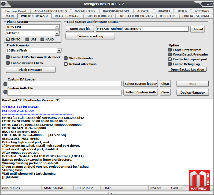Click the Flash Firmware button

(31, 70)
